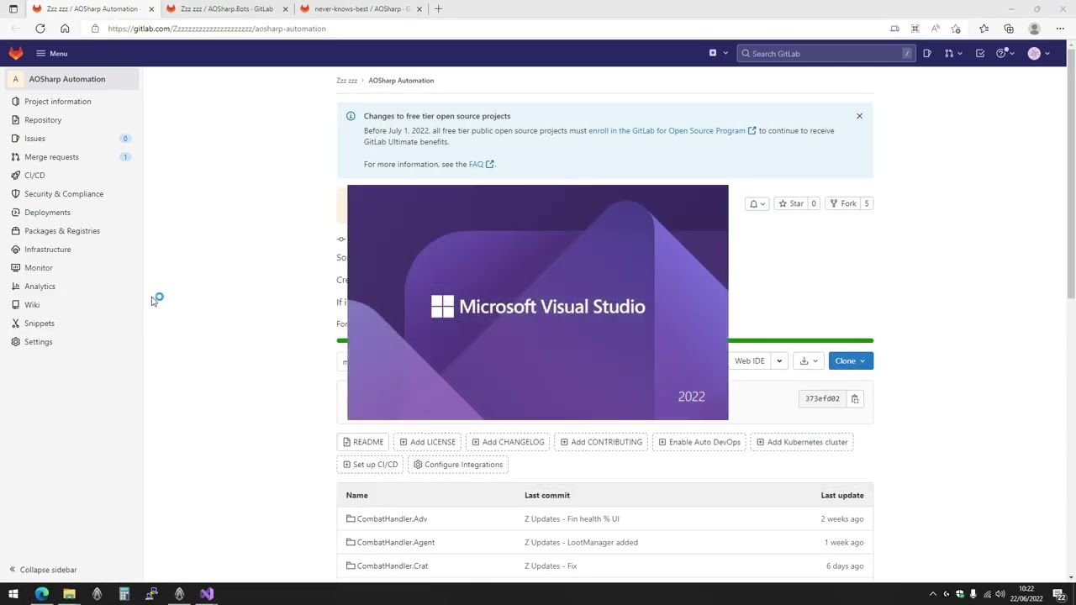The width and height of the screenshot is (1076, 605).
Task: Click the Snippets scissors icon in sidebar
Action: 16,324
